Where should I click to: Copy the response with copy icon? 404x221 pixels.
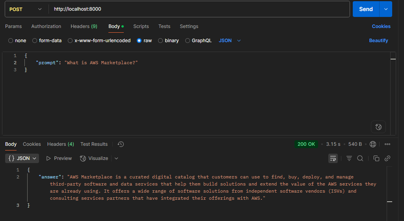click(376, 158)
